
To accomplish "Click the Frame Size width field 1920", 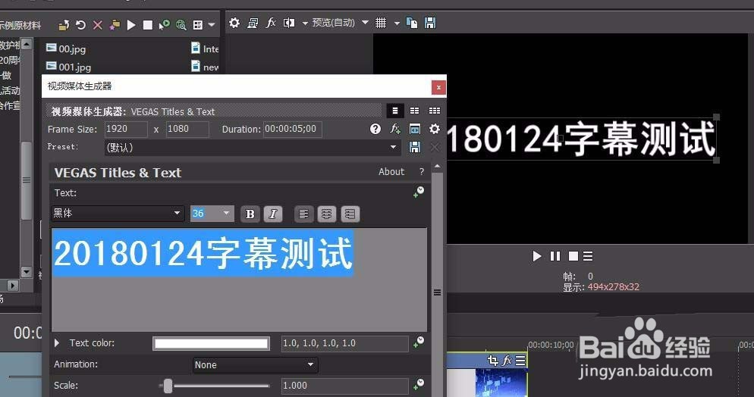I will [125, 129].
